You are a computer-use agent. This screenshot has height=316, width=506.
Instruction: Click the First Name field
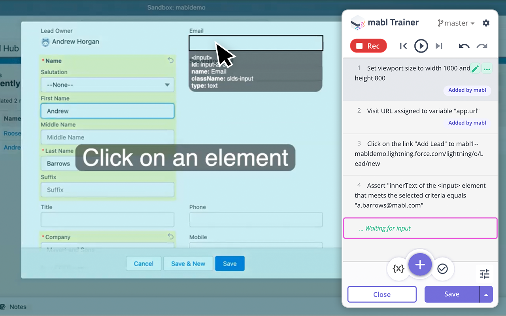pyautogui.click(x=108, y=111)
